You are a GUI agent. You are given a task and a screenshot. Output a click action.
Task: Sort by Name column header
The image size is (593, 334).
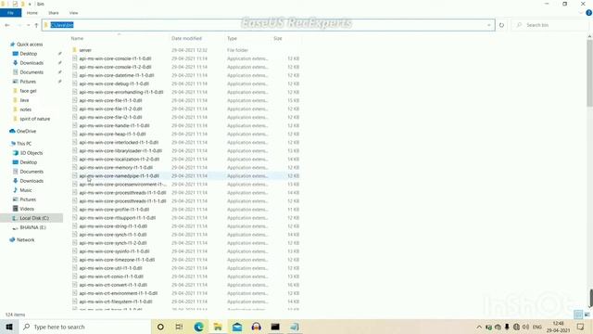[x=77, y=38]
